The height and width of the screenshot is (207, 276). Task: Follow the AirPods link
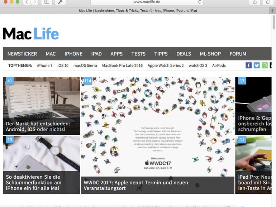tap(219, 66)
